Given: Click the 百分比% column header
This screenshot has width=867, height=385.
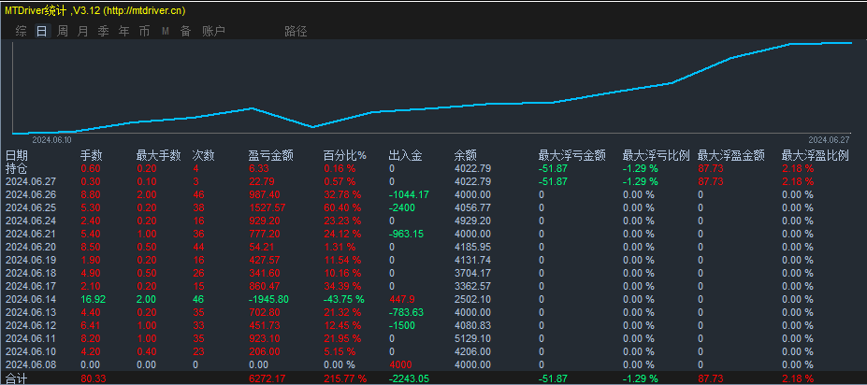Looking at the screenshot, I should [345, 156].
